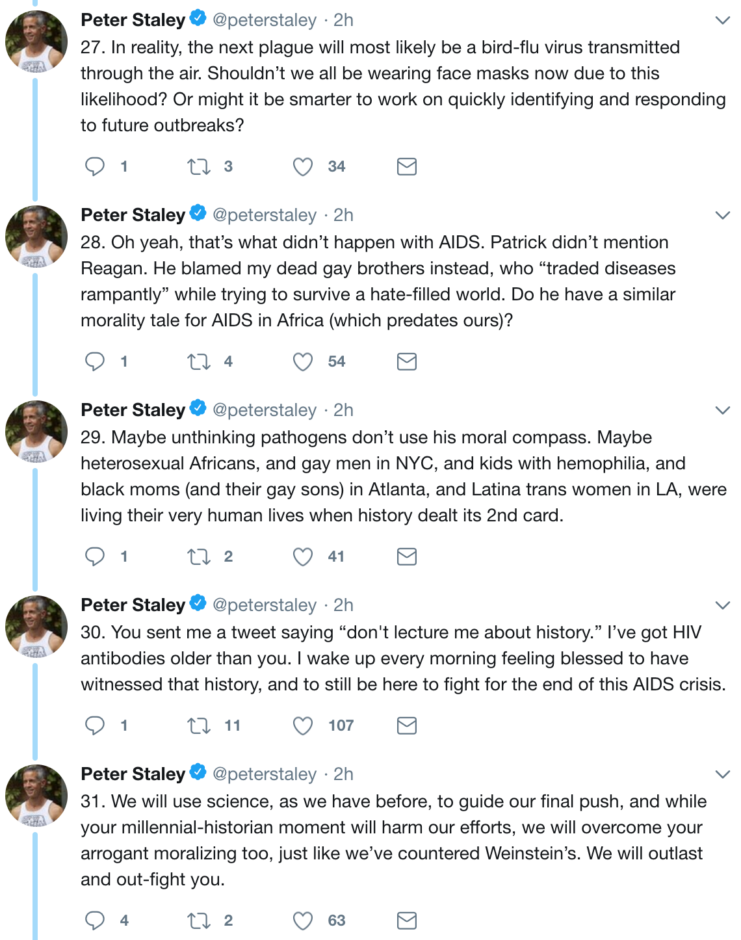This screenshot has height=940, width=741.
Task: Reply to tweet 29 about moral compass
Action: (95, 556)
